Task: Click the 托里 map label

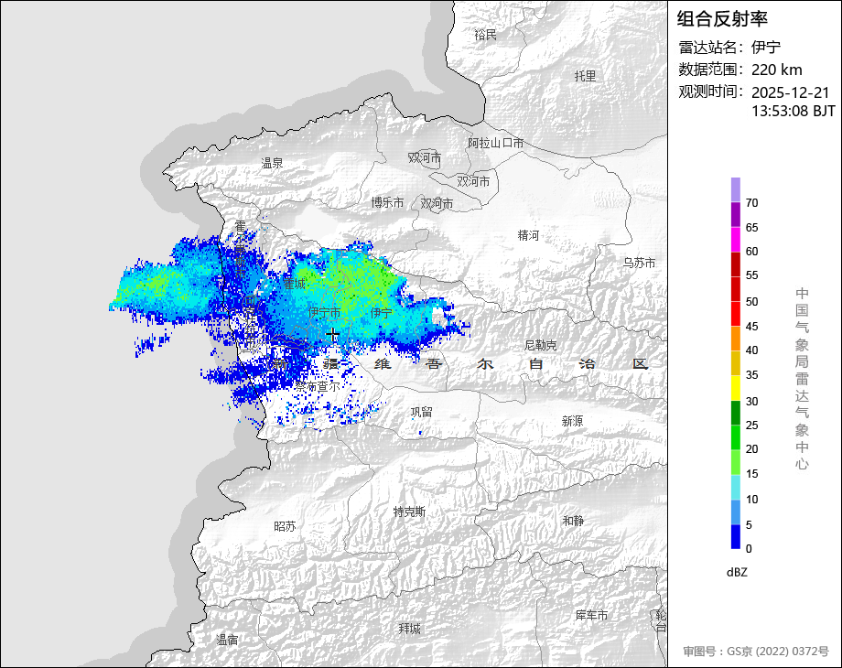Action: point(586,76)
